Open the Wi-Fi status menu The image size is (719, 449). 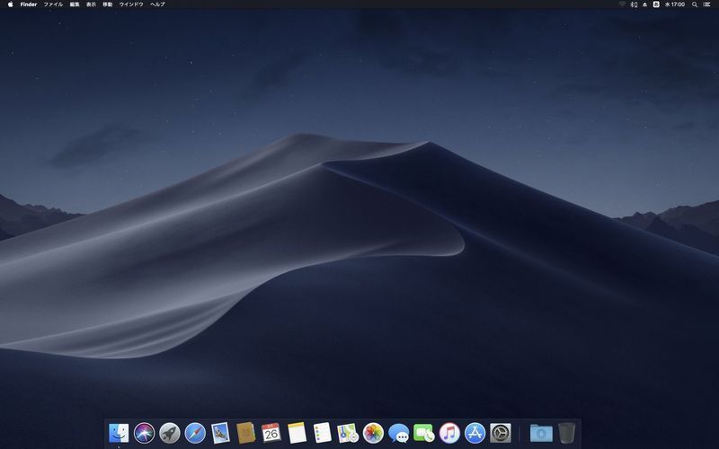tap(622, 4)
